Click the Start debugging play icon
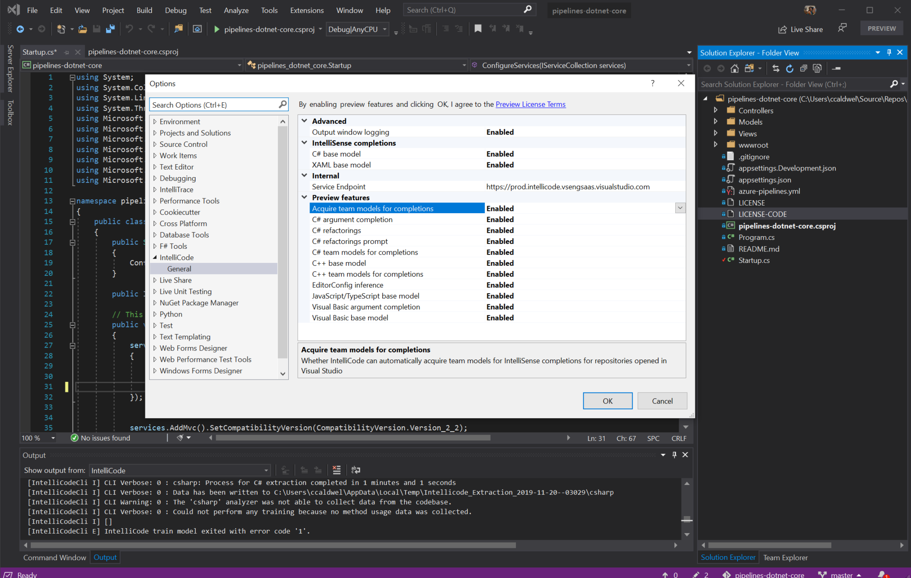Screen dimensions: 911x578 217,29
